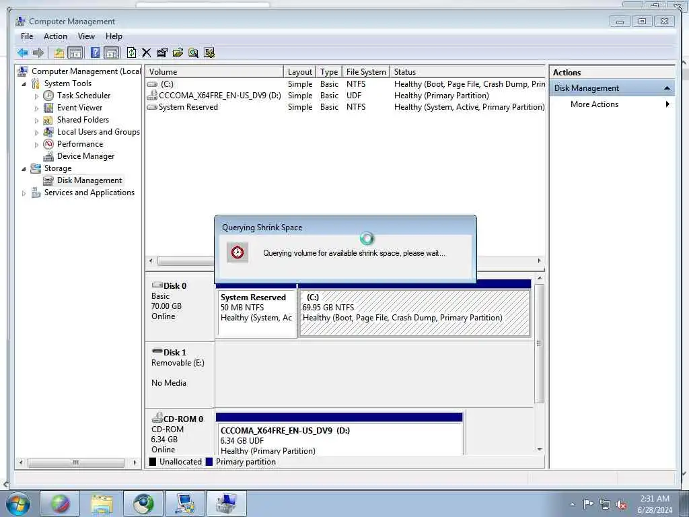Click the Local Users and Groups icon
689x517 pixels.
(48, 132)
